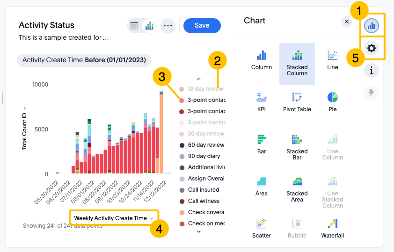Image resolution: width=394 pixels, height=252 pixels.
Task: Choose the Pie chart icon
Action: (332, 102)
